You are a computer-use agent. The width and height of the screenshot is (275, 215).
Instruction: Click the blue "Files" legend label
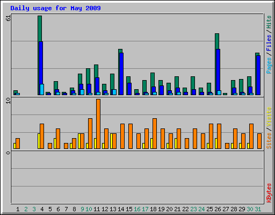click(269, 42)
